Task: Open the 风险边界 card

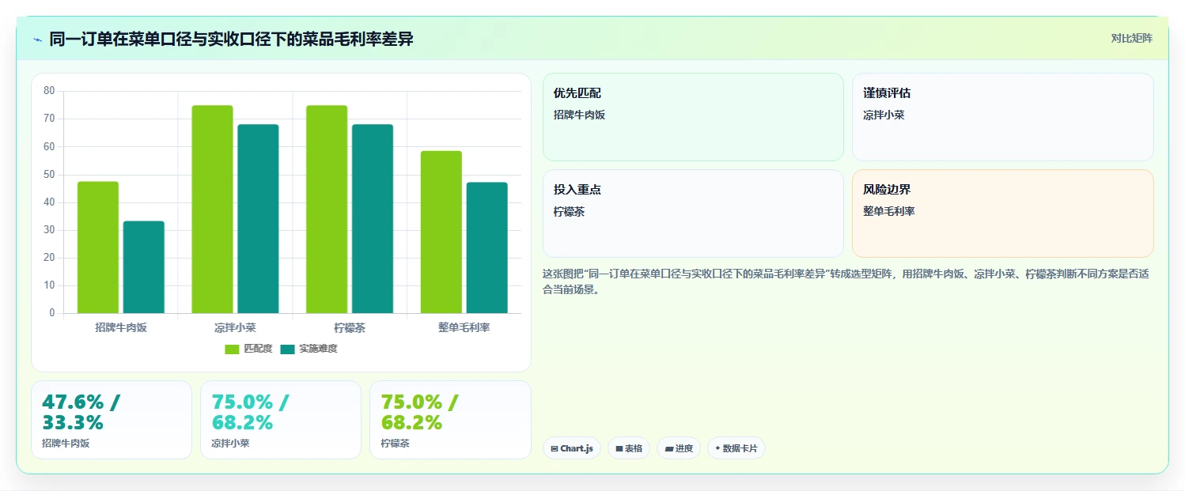Action: [x=1002, y=213]
